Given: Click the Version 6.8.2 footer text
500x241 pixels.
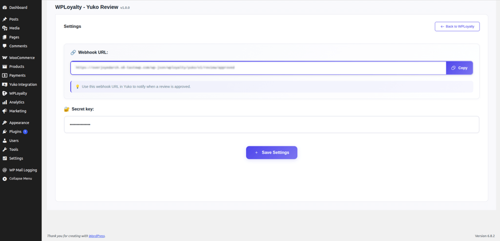Looking at the screenshot, I should 485,236.
